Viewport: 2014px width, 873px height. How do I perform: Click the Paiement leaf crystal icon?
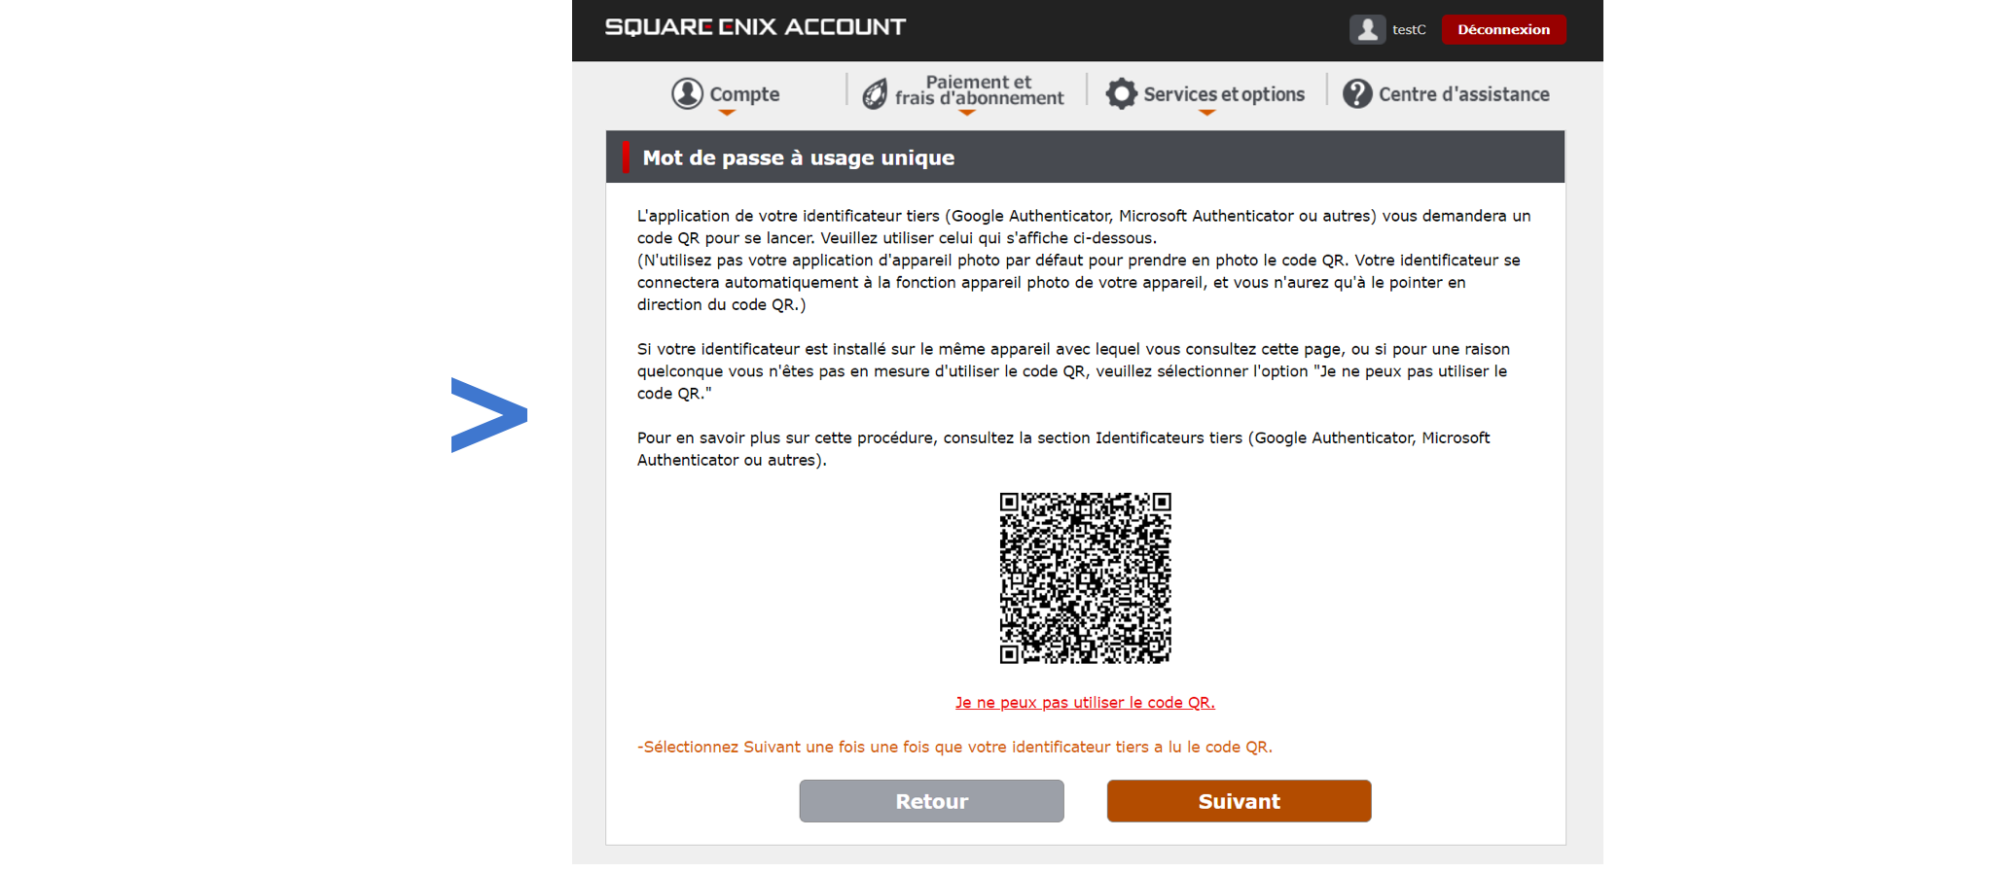click(875, 93)
